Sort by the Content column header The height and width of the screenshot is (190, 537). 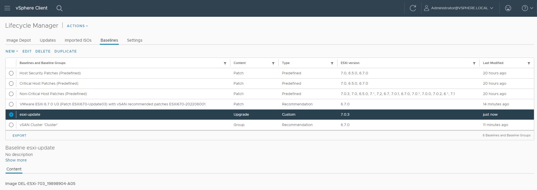click(240, 63)
